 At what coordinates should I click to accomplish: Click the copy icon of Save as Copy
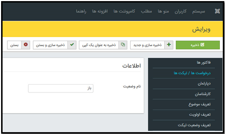click(x=123, y=45)
